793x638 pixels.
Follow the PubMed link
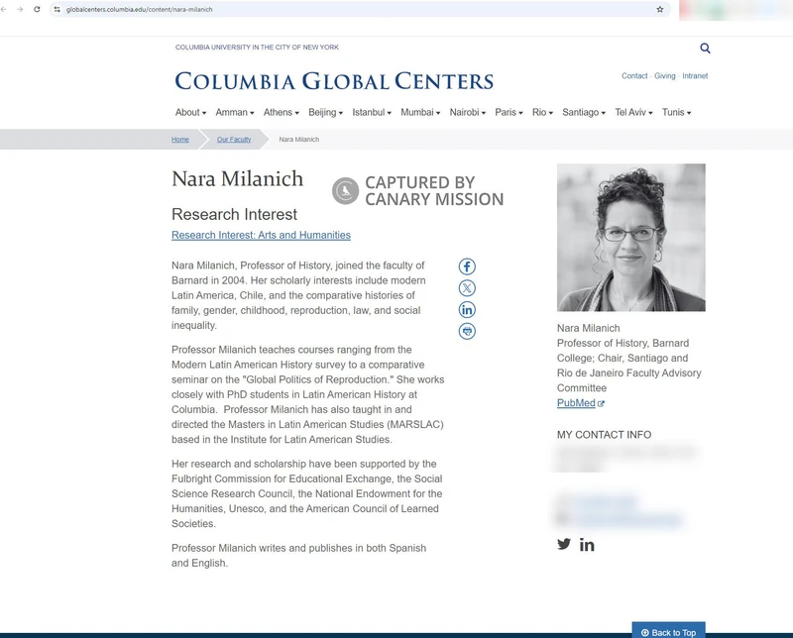pos(575,403)
